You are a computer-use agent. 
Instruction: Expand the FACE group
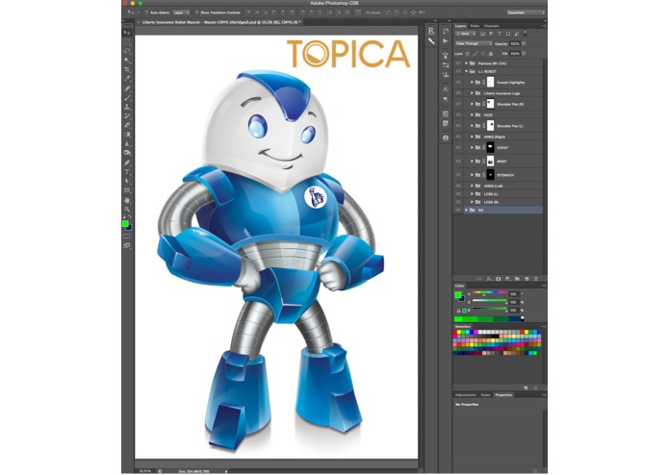click(472, 115)
